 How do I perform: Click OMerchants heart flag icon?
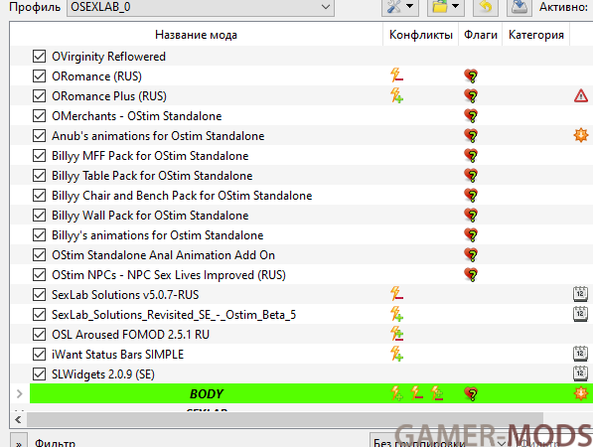[471, 115]
